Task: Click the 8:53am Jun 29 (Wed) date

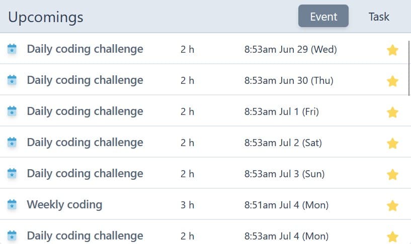Action: 290,49
